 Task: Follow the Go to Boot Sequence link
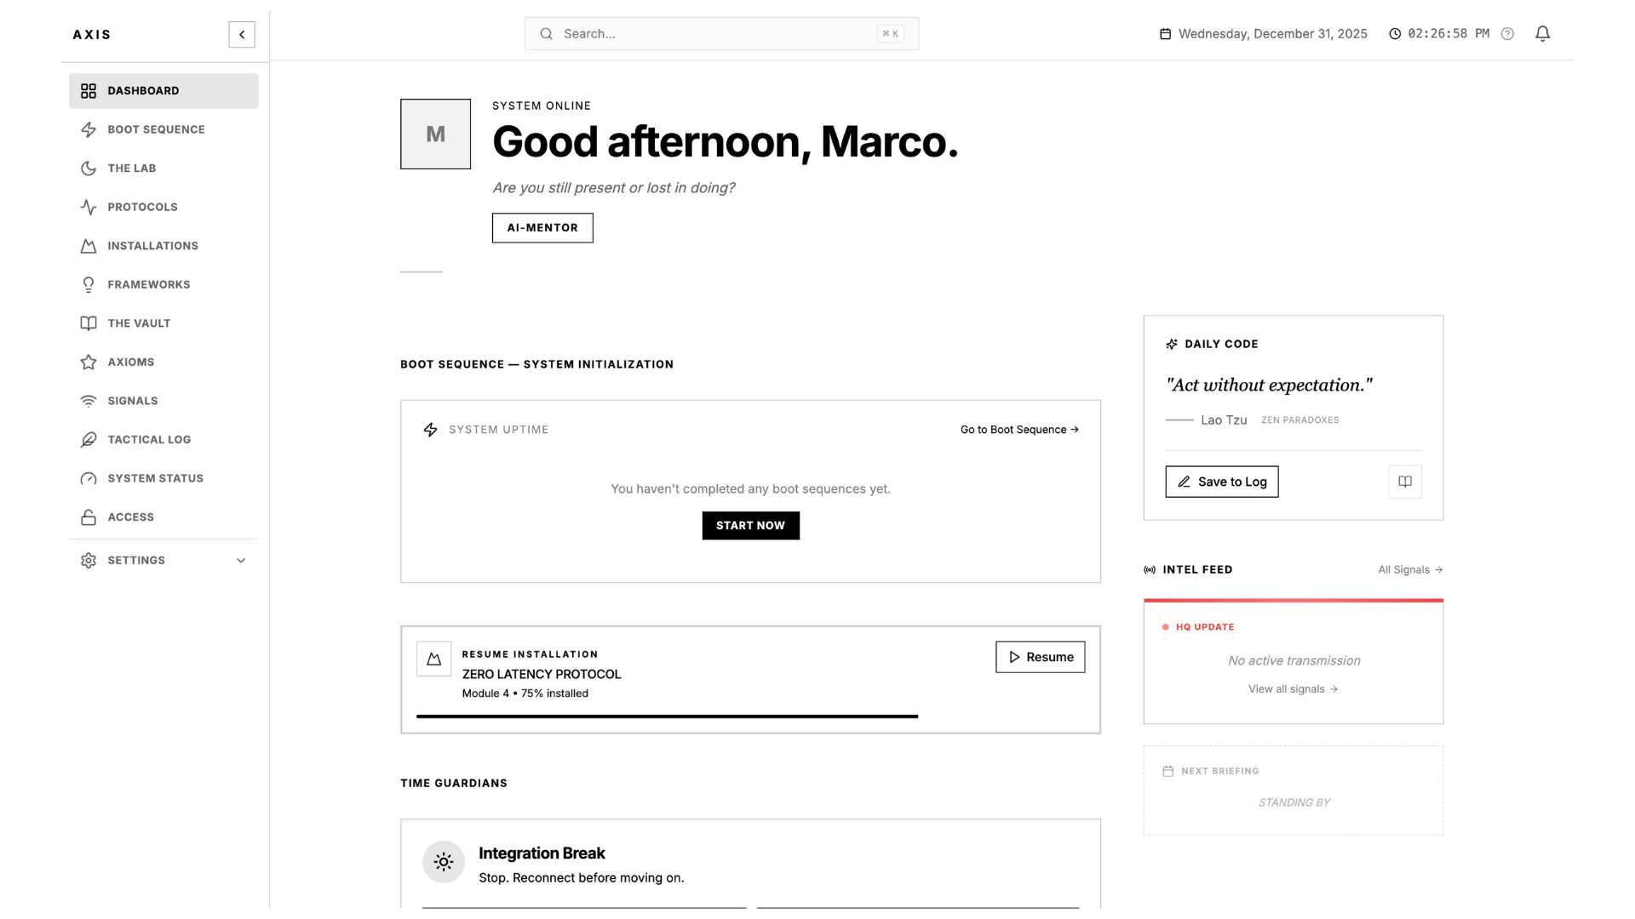(x=1019, y=430)
